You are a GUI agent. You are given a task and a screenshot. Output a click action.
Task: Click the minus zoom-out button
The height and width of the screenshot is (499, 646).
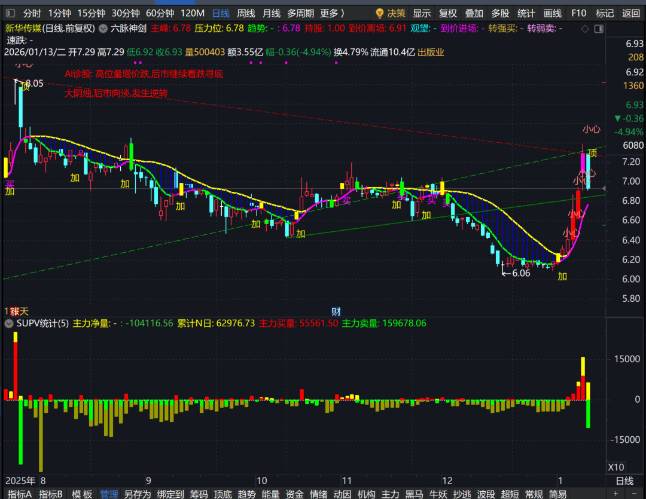pos(634,494)
